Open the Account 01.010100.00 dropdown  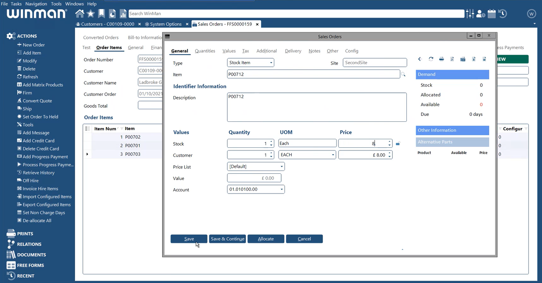(282, 189)
